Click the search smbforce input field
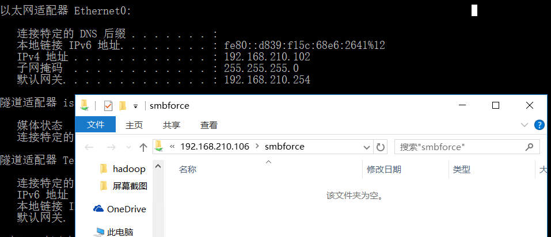 (x=458, y=147)
